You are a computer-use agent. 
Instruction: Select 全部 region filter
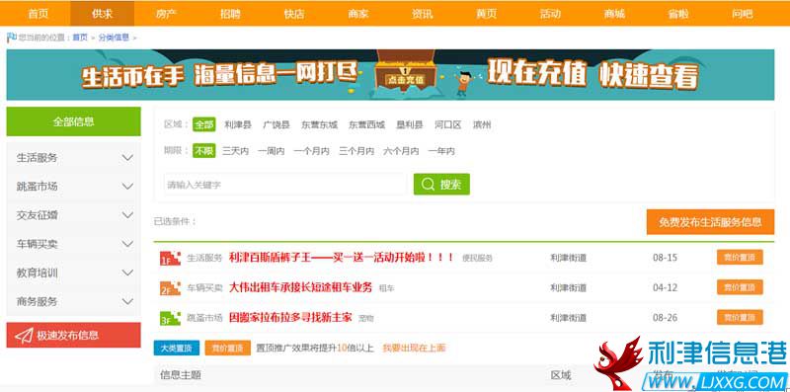tap(204, 125)
